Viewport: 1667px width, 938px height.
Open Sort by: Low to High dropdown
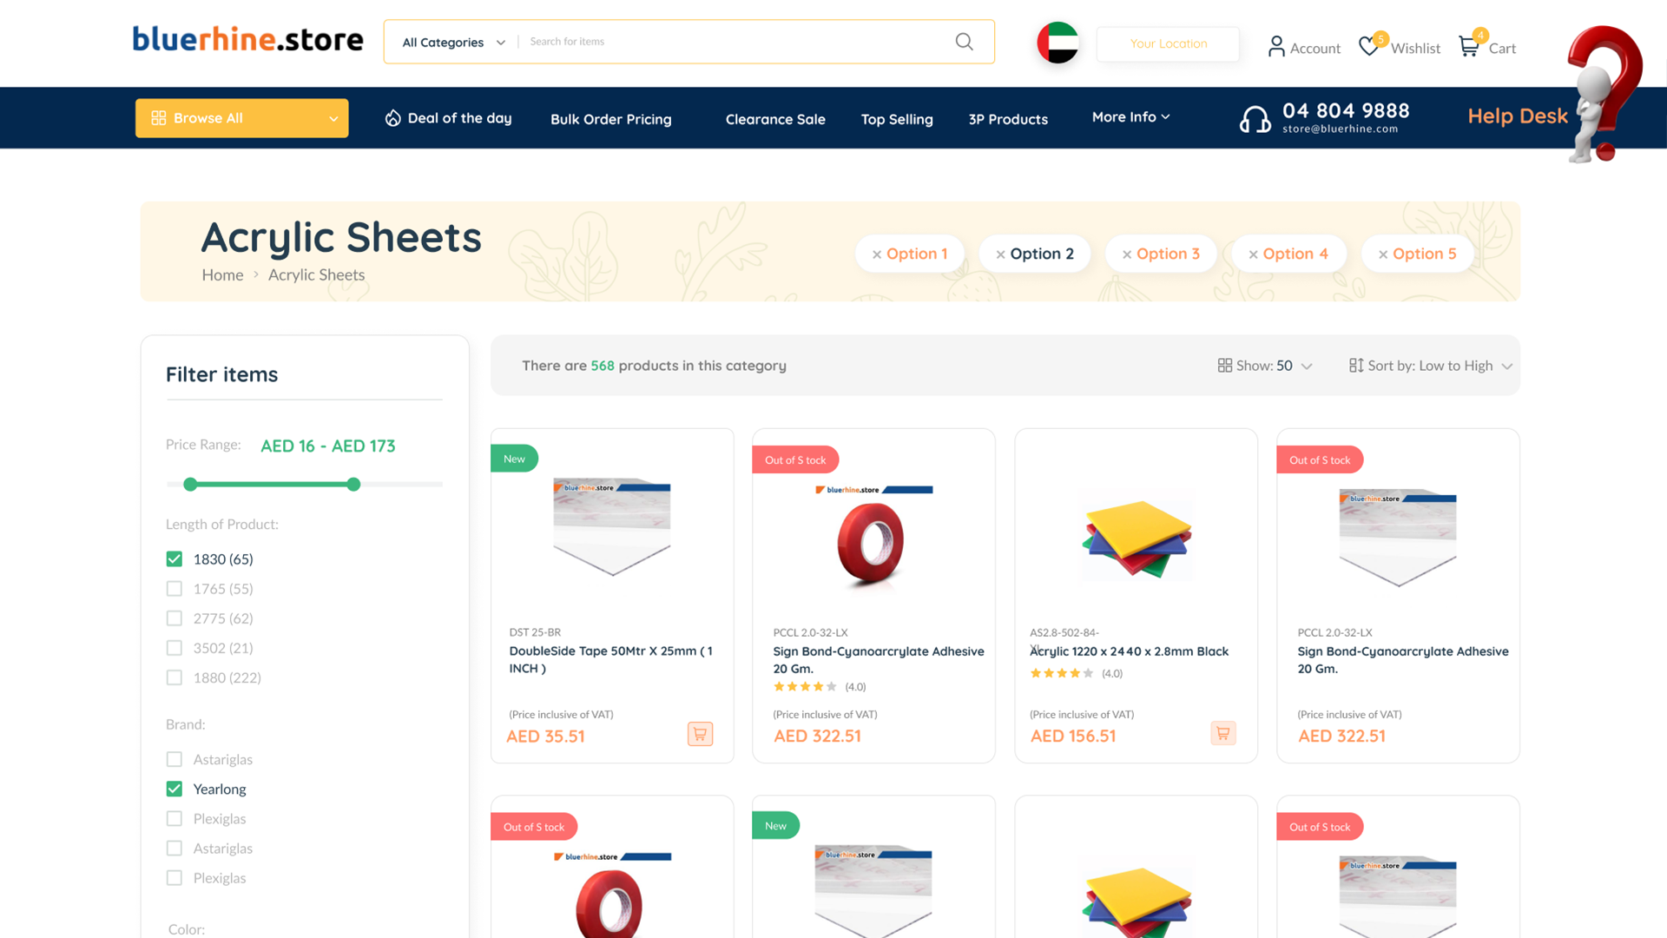[1430, 366]
